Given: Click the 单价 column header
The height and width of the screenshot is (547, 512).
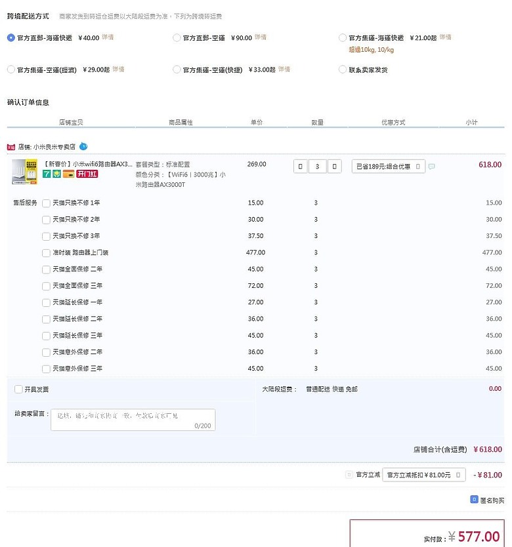Looking at the screenshot, I should (257, 123).
